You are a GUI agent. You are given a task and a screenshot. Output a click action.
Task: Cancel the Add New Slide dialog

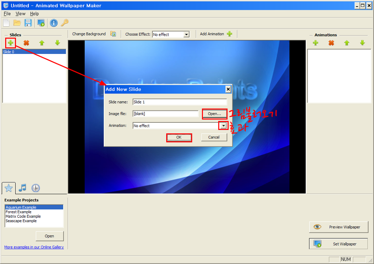pos(214,137)
